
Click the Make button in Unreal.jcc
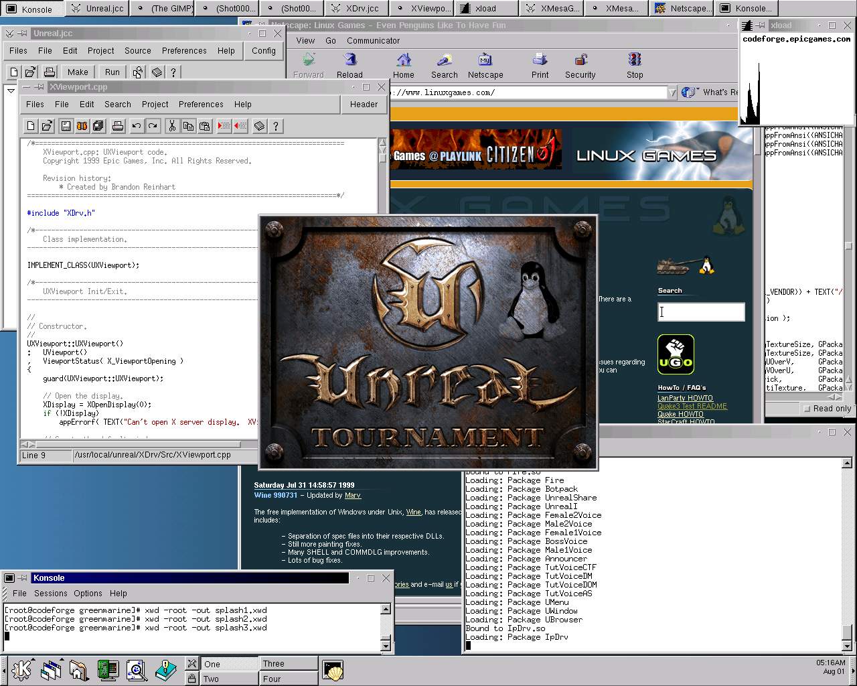[78, 72]
